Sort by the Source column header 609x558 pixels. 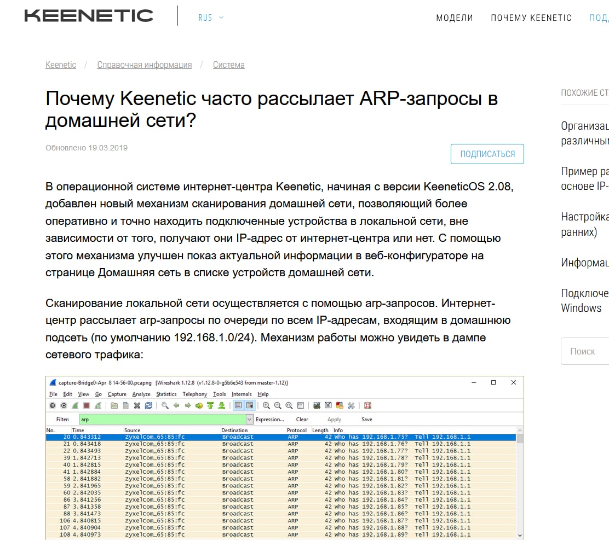[x=133, y=430]
